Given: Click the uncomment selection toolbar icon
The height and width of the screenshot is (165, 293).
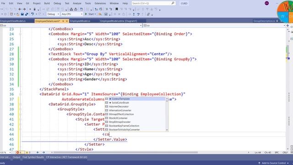Looking at the screenshot, I should tap(111, 9).
